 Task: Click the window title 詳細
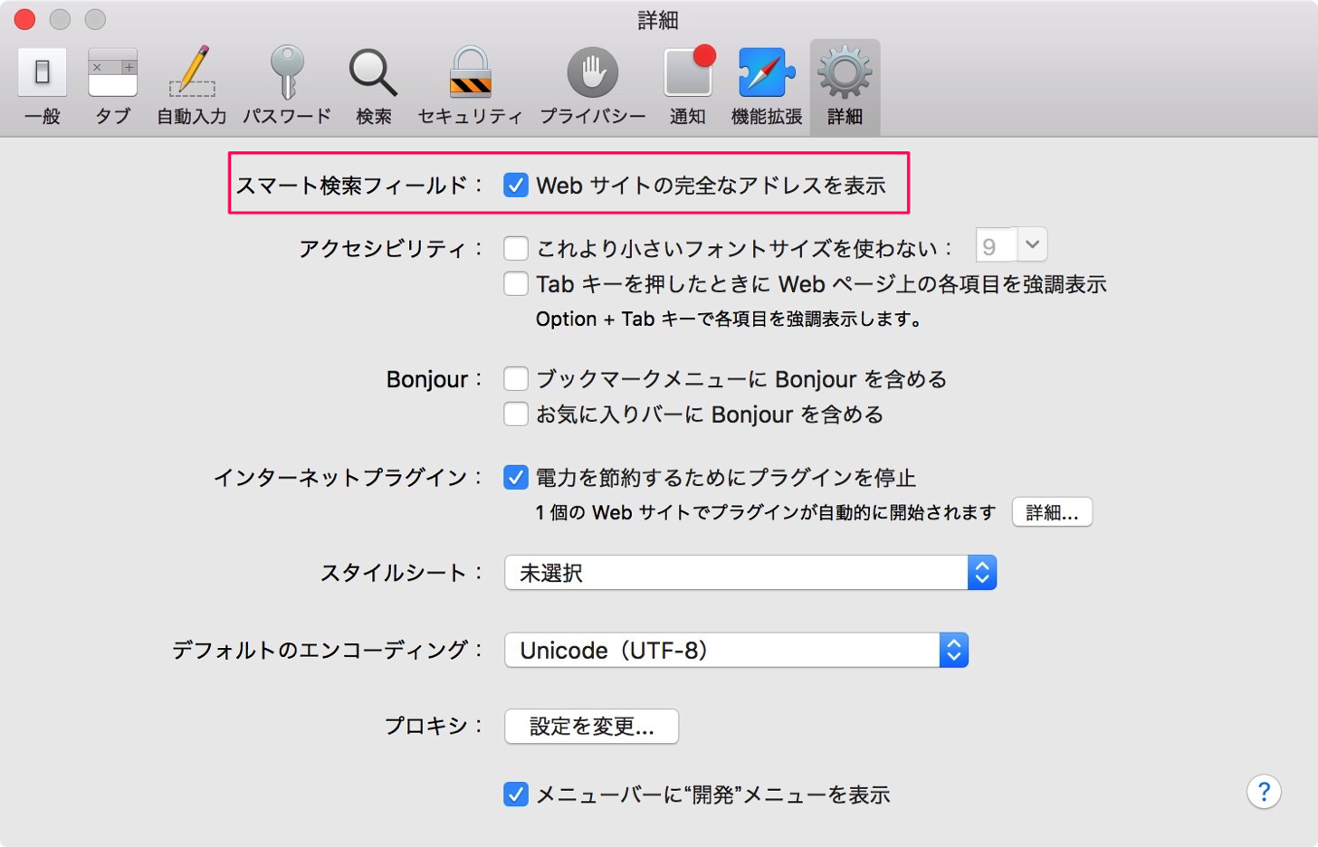tap(658, 20)
